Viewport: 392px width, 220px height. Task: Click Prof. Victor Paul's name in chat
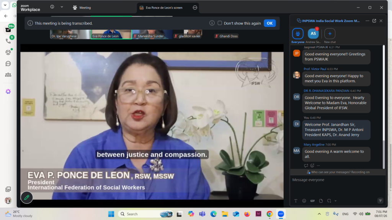[x=315, y=69]
